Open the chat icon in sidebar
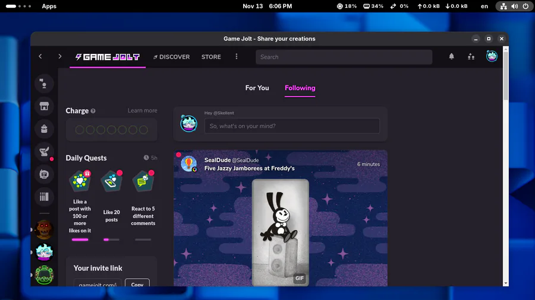535x300 pixels. point(44,84)
